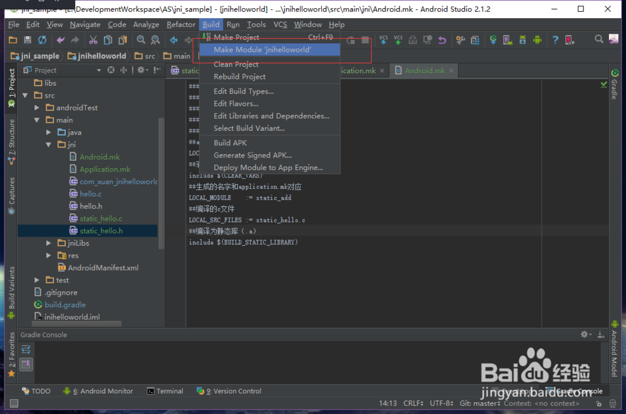Expand the java folder node
626x414 pixels.
[48, 133]
